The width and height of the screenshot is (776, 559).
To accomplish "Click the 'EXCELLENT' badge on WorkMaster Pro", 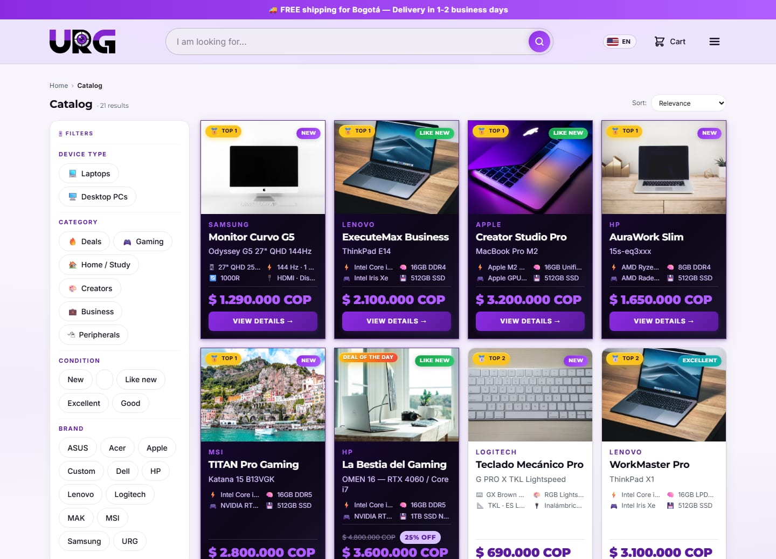I will tap(699, 360).
